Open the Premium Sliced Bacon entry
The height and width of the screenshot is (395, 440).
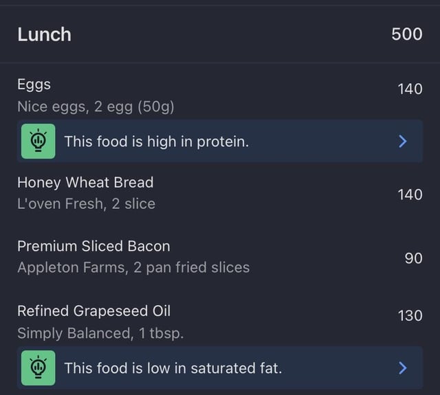(x=220, y=256)
